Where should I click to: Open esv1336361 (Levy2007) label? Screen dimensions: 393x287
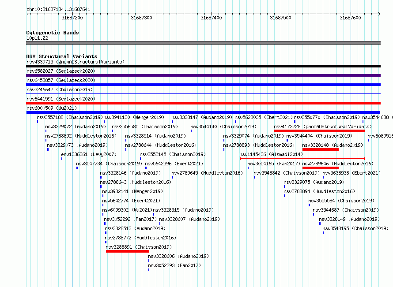click(89, 154)
